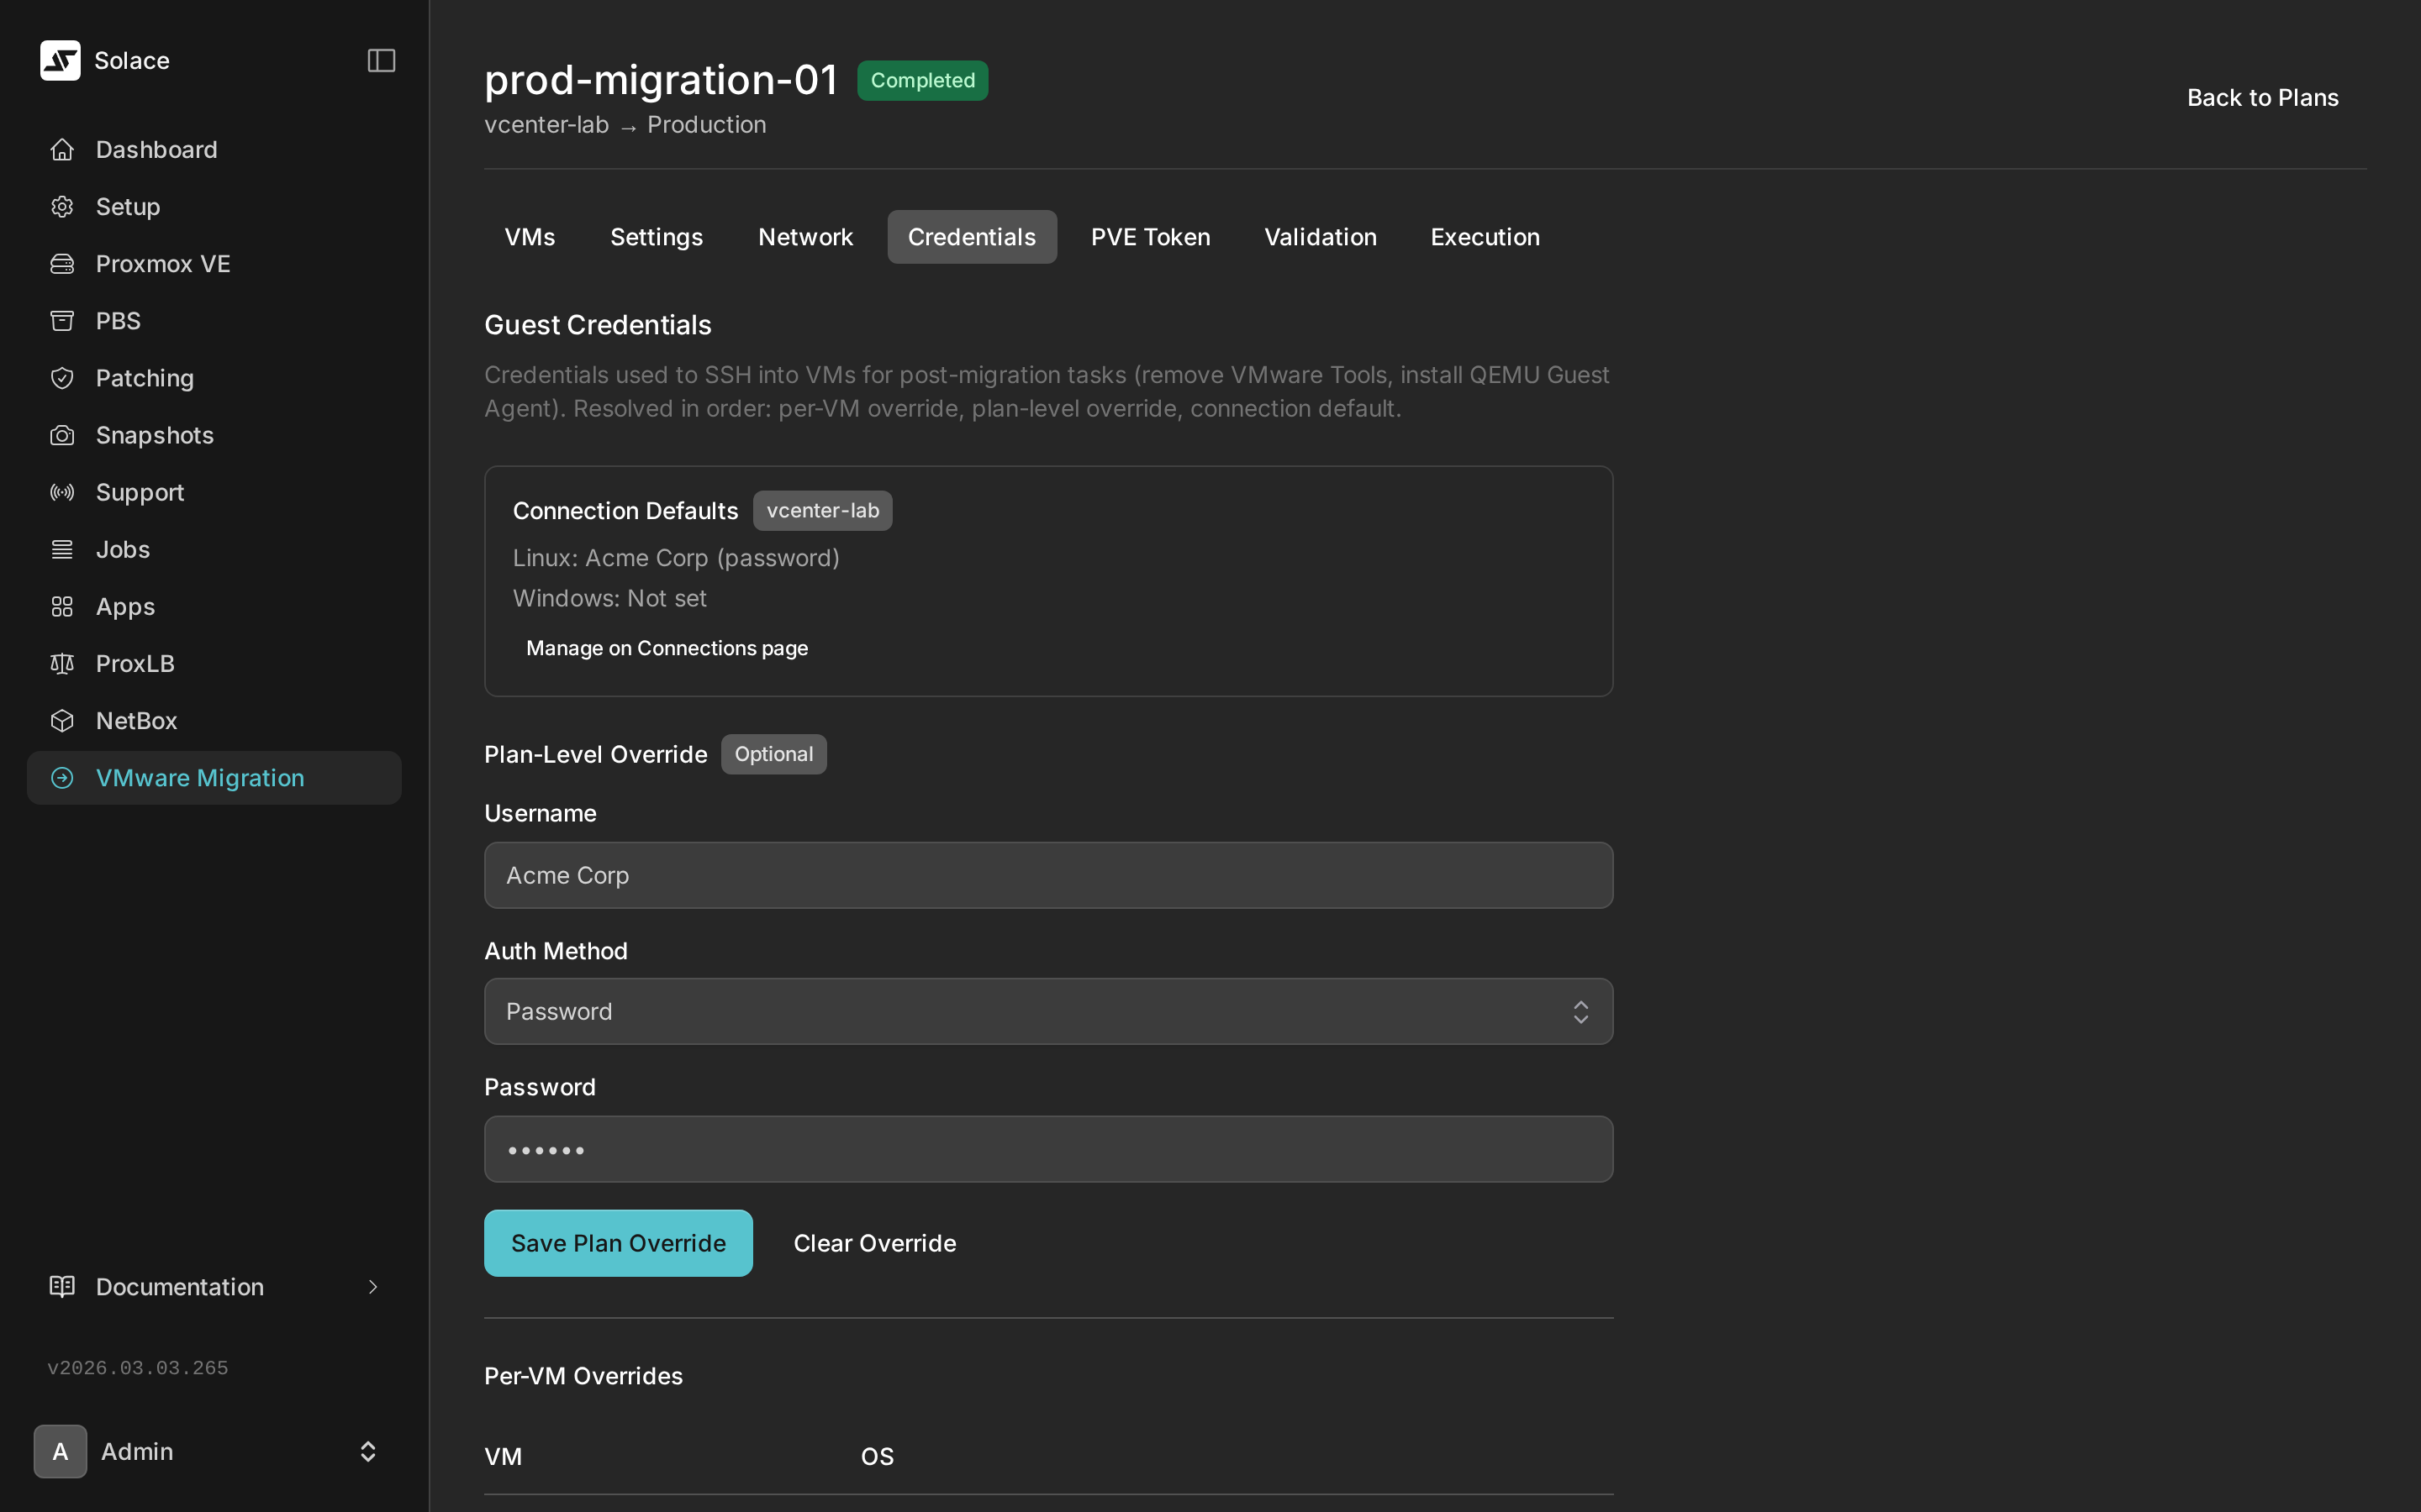Expand the Documentation chevron
The height and width of the screenshot is (1512, 2421).
[x=373, y=1287]
